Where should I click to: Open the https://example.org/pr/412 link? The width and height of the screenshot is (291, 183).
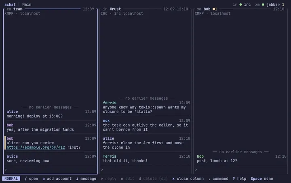pyautogui.click(x=36, y=148)
